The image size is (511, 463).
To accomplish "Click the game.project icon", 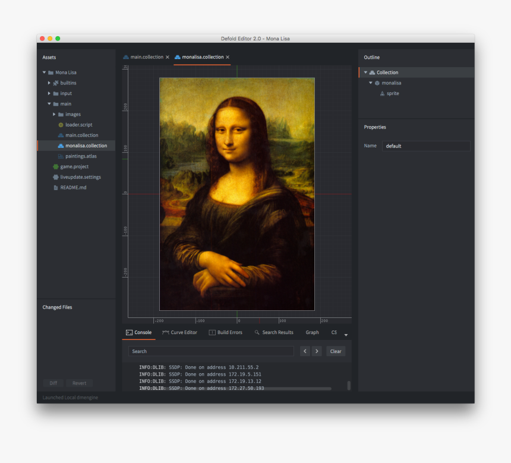I will (56, 166).
